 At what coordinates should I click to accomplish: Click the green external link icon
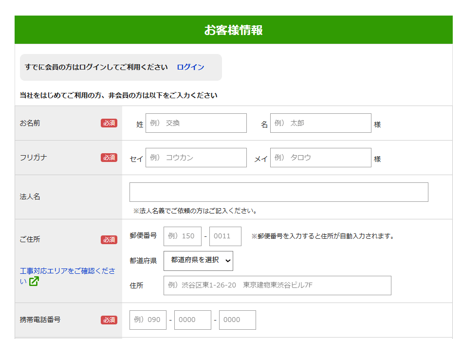pyautogui.click(x=34, y=282)
